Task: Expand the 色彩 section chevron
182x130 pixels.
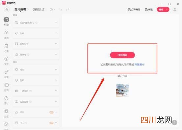Action: [56, 80]
